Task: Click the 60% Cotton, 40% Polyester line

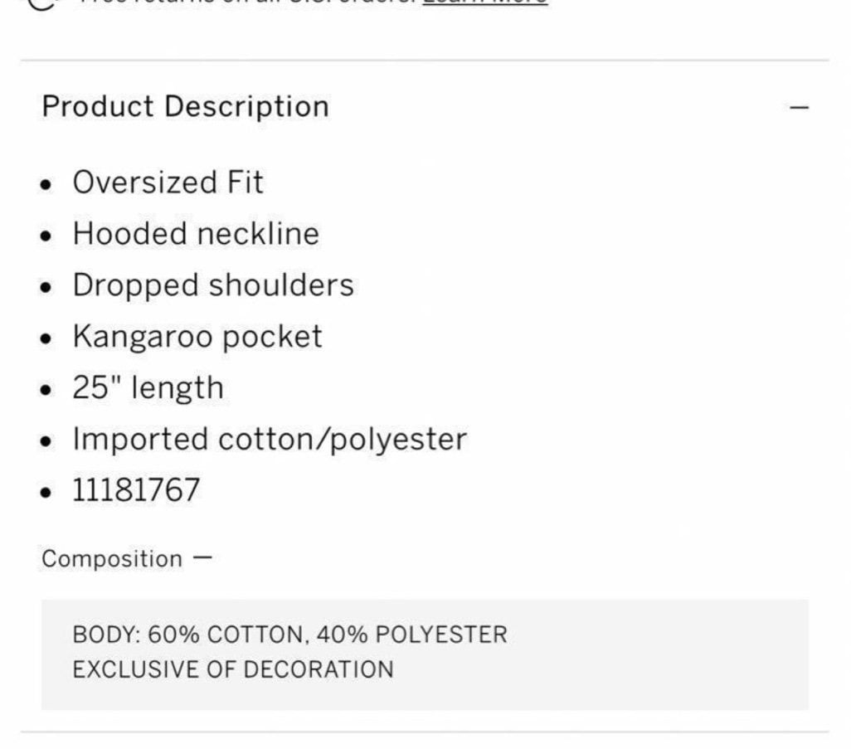Action: click(x=289, y=635)
